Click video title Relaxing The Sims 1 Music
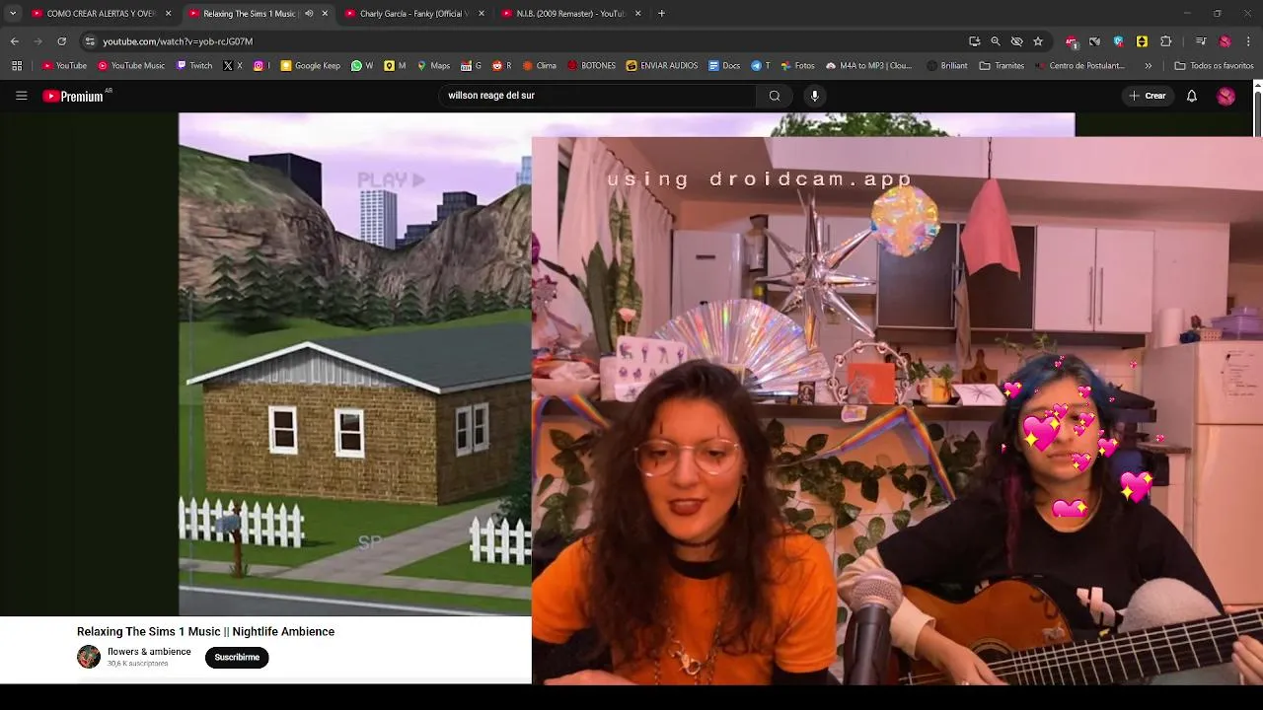 (205, 632)
